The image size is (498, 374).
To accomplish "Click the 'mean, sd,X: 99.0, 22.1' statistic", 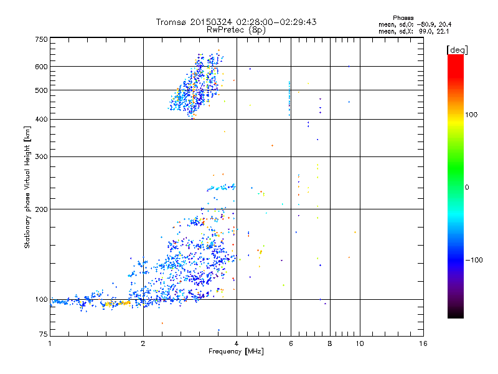I will point(413,32).
